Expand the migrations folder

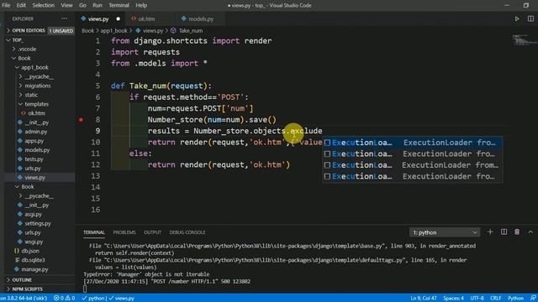point(37,86)
